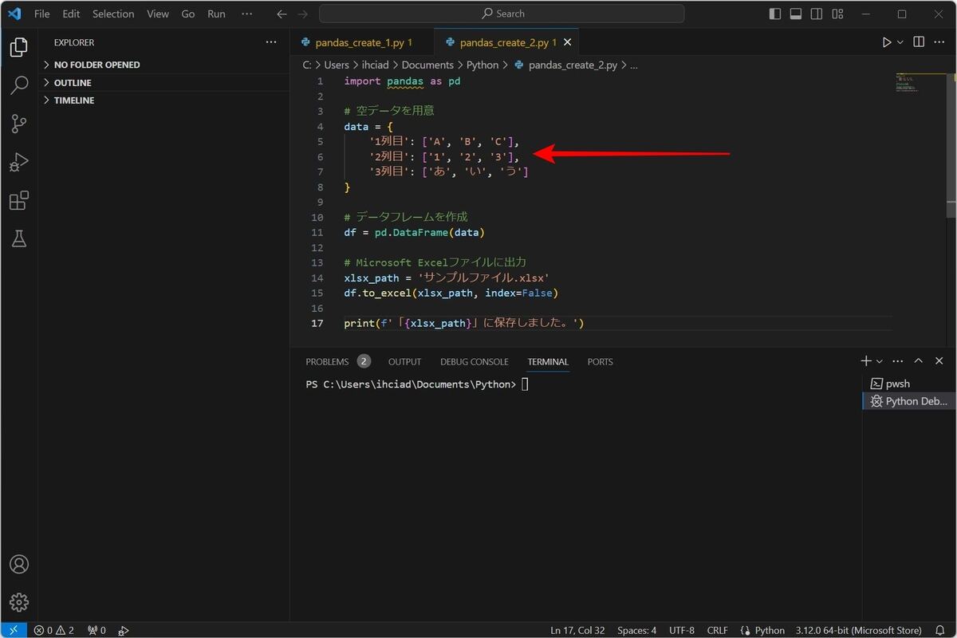This screenshot has width=957, height=638.
Task: Switch to Output panel tab
Action: pyautogui.click(x=404, y=361)
